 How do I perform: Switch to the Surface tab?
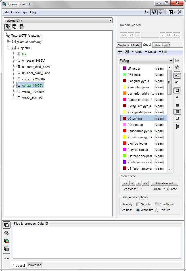[124, 45]
